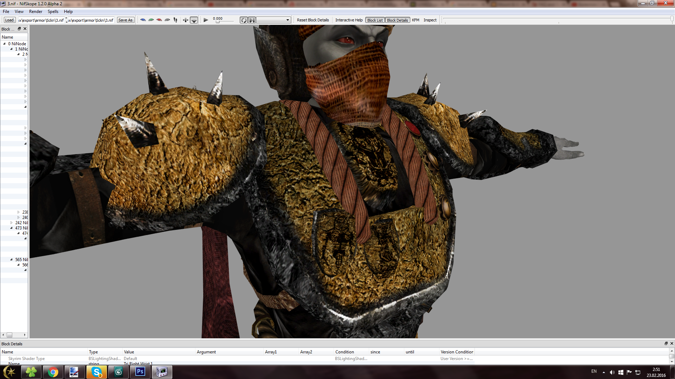The height and width of the screenshot is (379, 675).
Task: Expand block 240 in the tree
Action: coord(18,218)
